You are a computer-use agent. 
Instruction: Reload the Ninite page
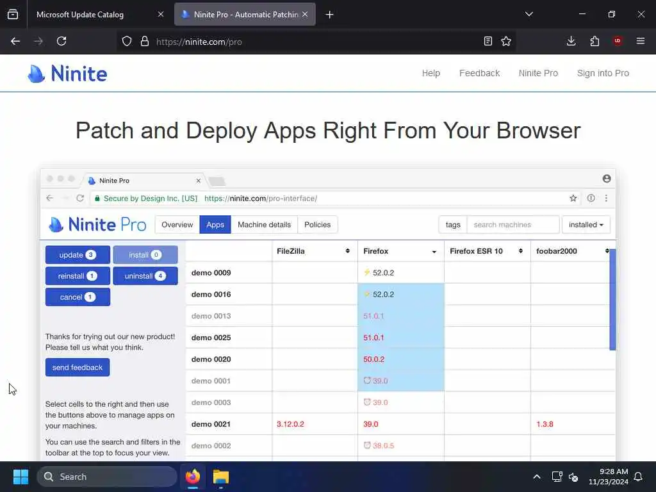coord(61,41)
